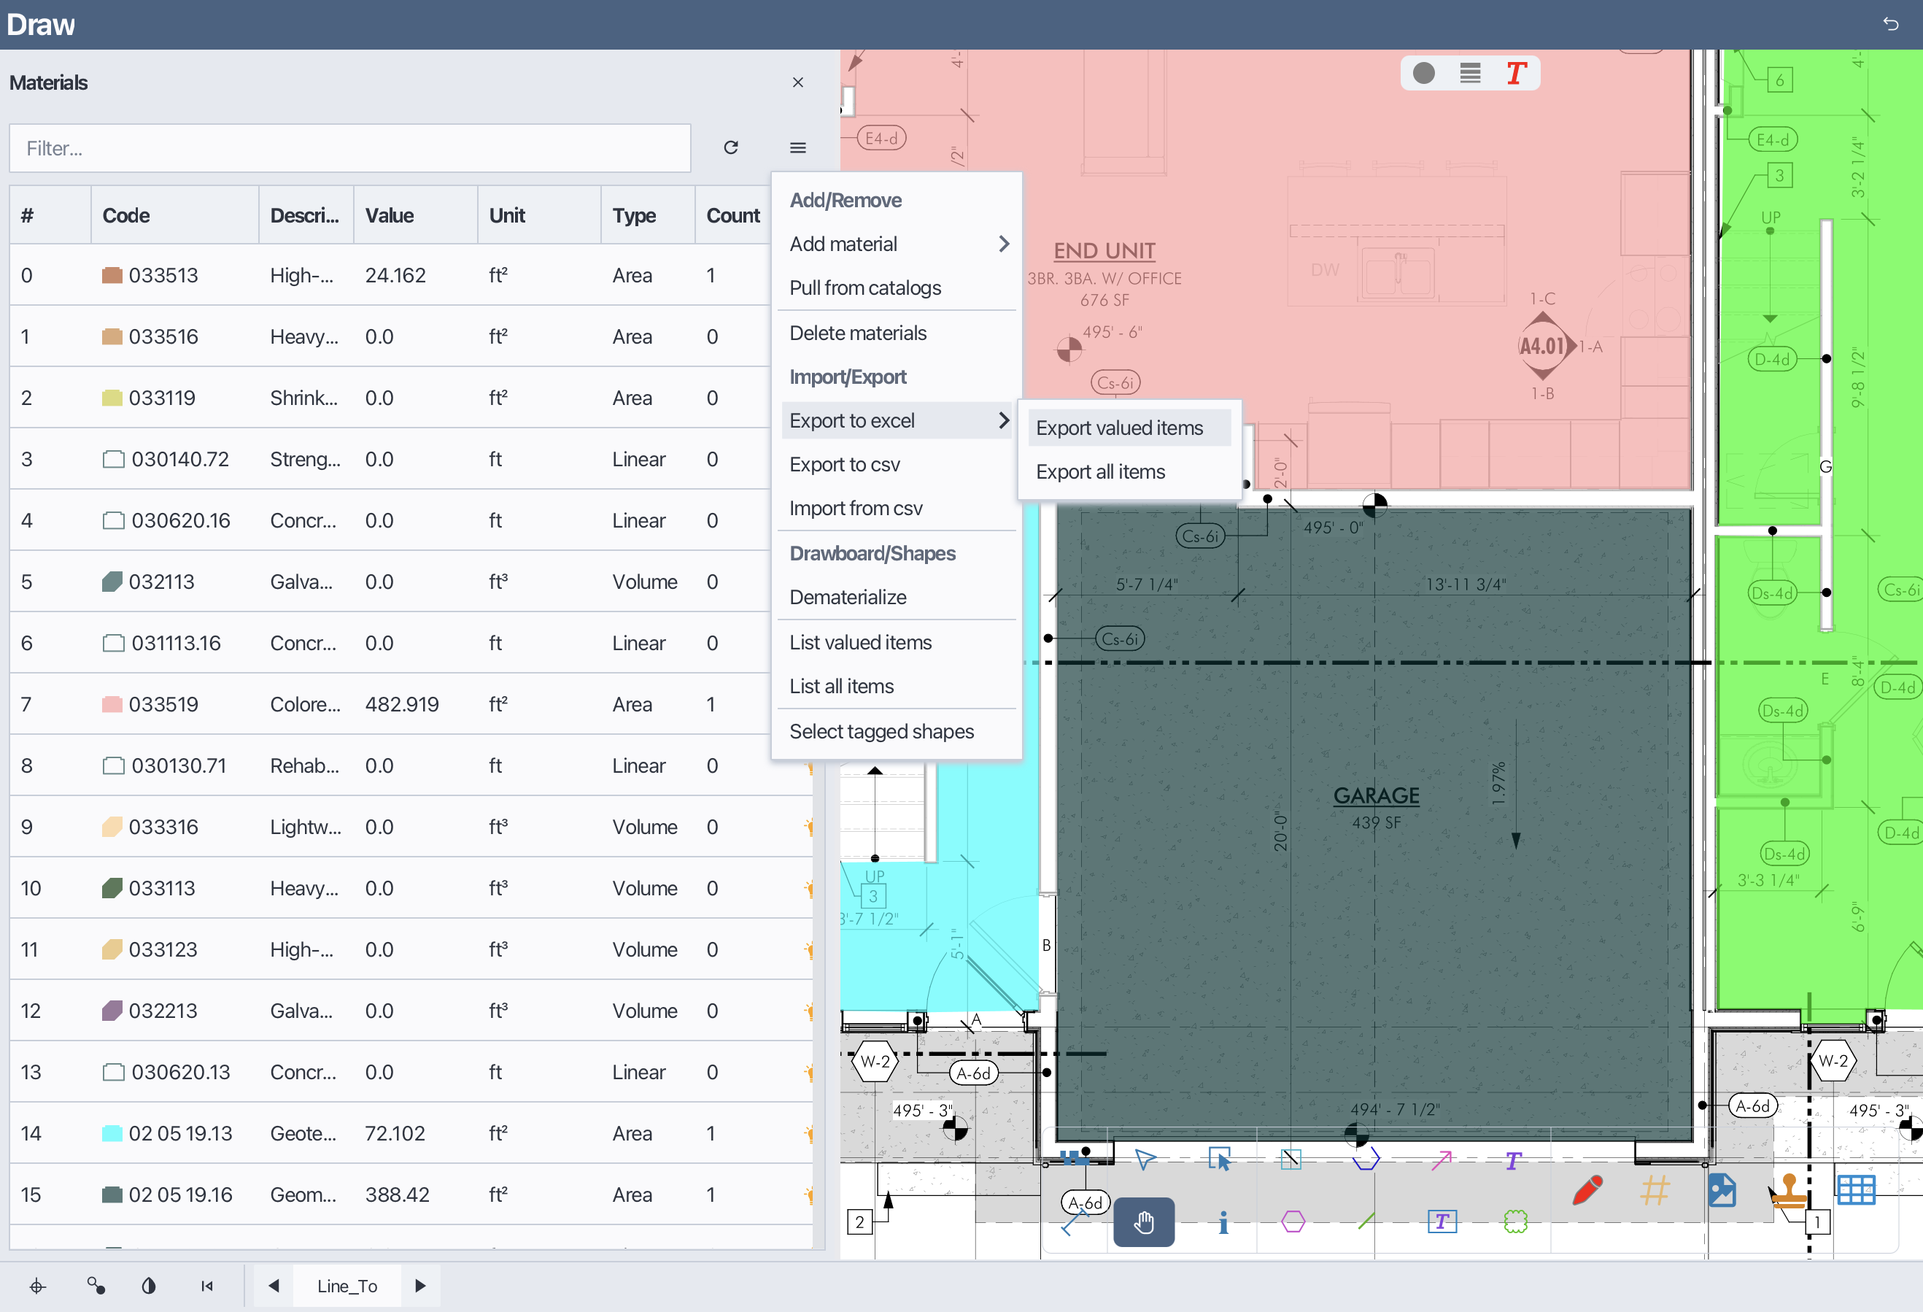1923x1312 pixels.
Task: Select the Hand pan tool
Action: click(x=1144, y=1222)
